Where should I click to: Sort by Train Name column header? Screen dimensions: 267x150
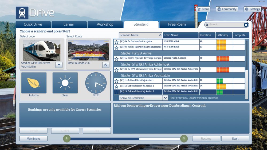pyautogui.click(x=181, y=35)
